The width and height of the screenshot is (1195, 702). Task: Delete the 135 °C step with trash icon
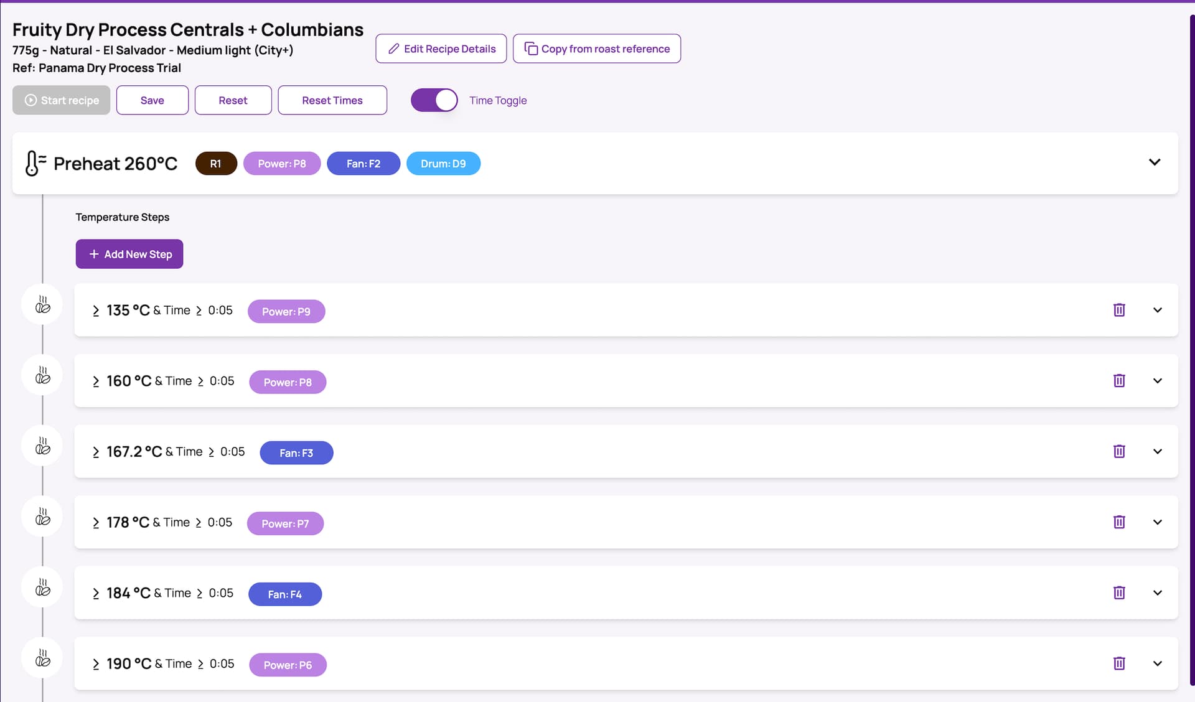[1119, 310]
